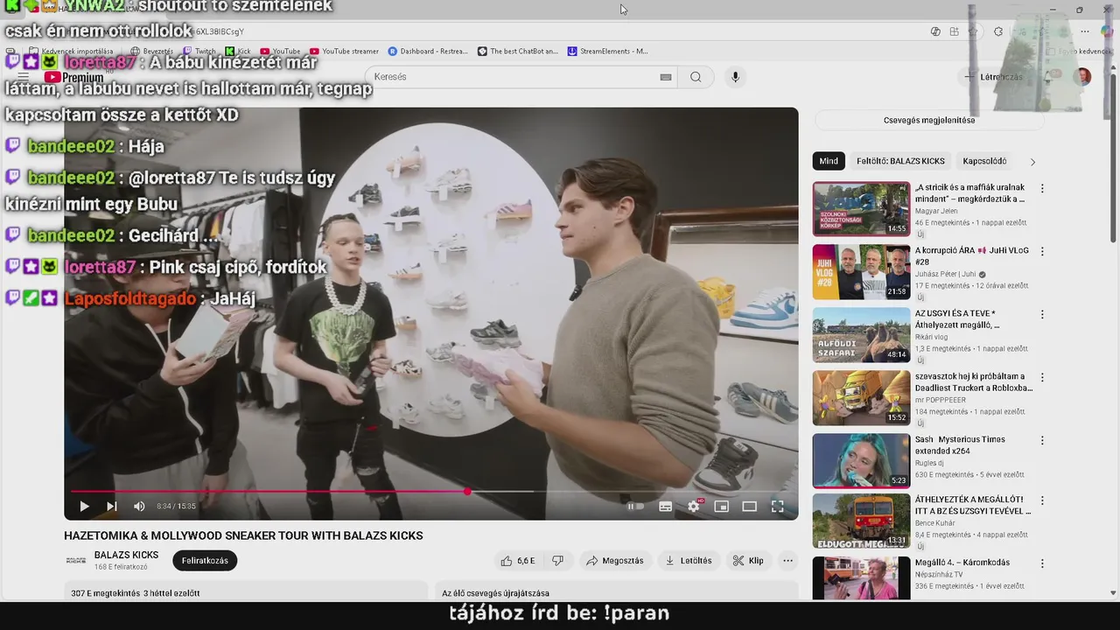Open Bevezetés bookmark
Image resolution: width=1120 pixels, height=630 pixels.
coord(152,52)
